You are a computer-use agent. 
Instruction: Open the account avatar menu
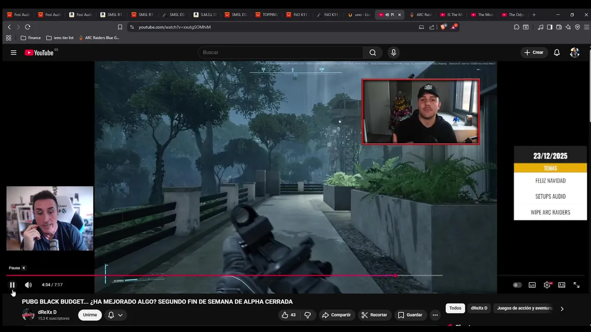pos(575,53)
